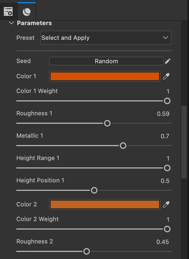Click the Metallic 1 slider handle
The width and height of the screenshot is (189, 259).
click(x=123, y=146)
